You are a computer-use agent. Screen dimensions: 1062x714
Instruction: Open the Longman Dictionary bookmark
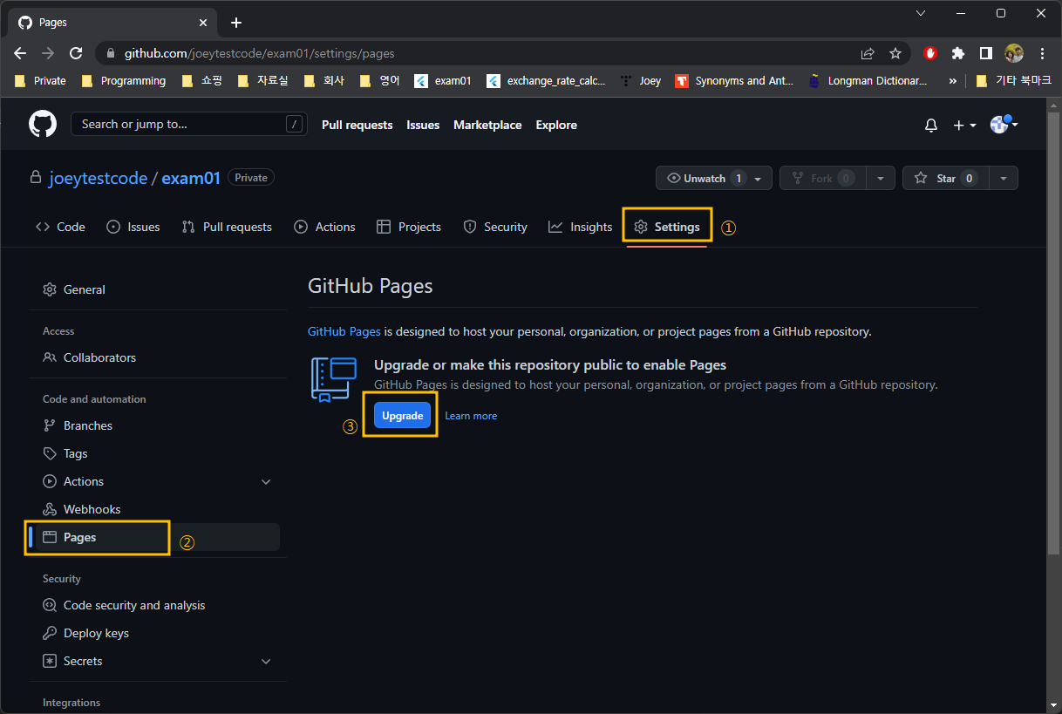pyautogui.click(x=868, y=80)
